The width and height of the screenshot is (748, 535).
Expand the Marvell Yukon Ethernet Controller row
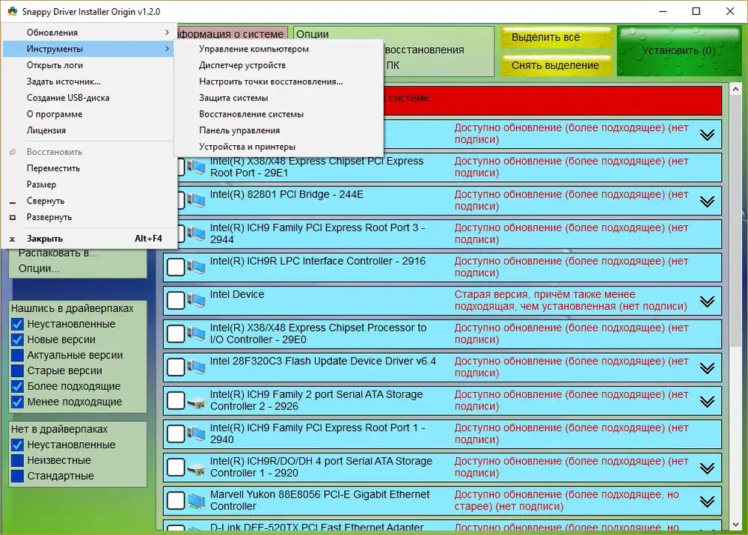click(x=707, y=501)
